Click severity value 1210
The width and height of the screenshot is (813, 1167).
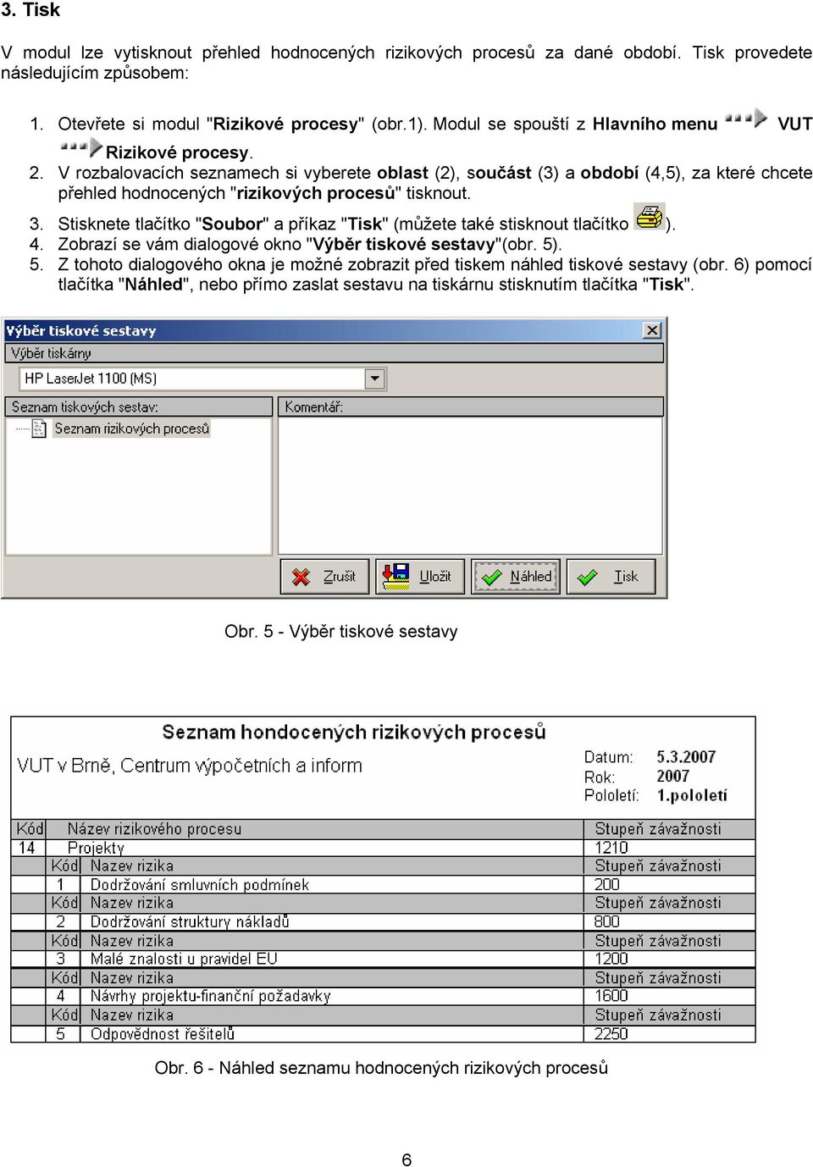[611, 848]
